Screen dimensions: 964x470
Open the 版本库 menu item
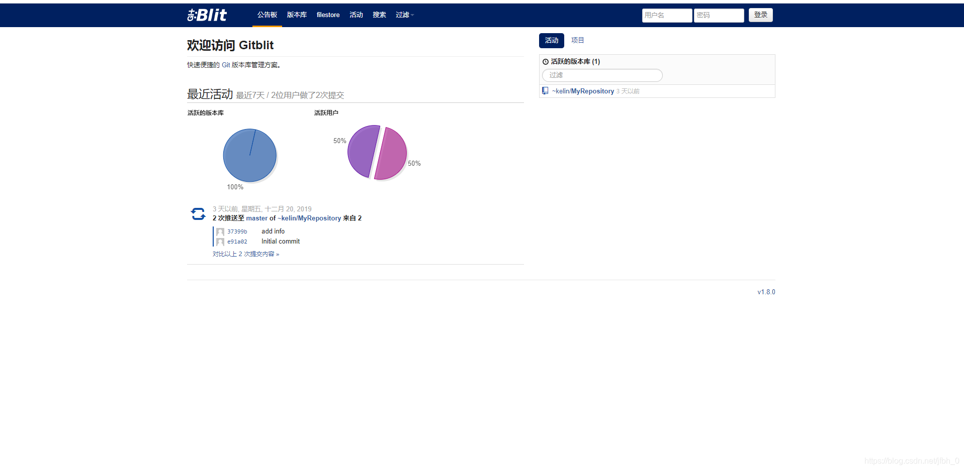[x=297, y=15]
